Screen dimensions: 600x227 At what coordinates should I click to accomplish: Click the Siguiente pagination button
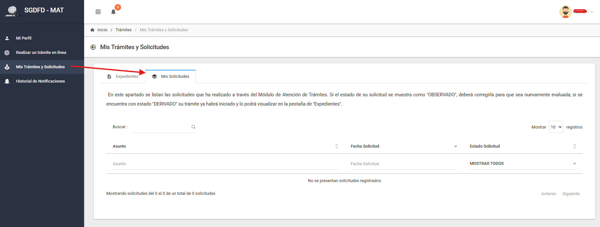click(571, 194)
